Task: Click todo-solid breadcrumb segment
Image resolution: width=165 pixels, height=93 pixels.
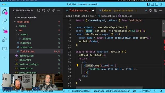Action: coord(81,16)
